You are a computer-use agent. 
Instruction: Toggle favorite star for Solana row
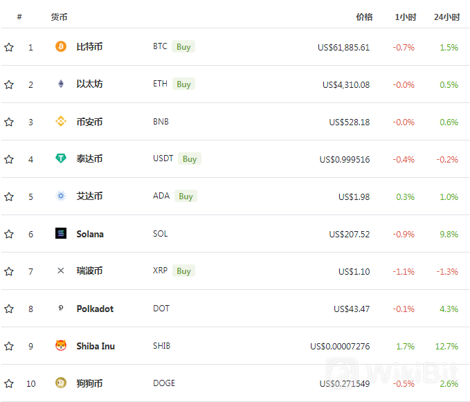9,234
